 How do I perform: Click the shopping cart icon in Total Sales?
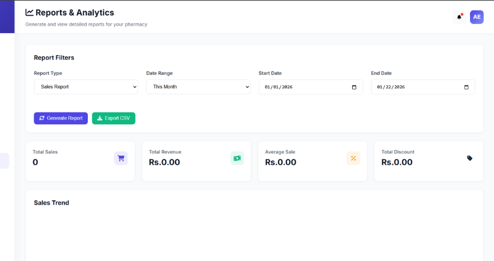(121, 158)
